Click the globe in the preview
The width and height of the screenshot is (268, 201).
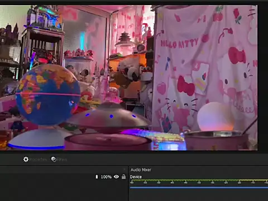click(x=48, y=94)
